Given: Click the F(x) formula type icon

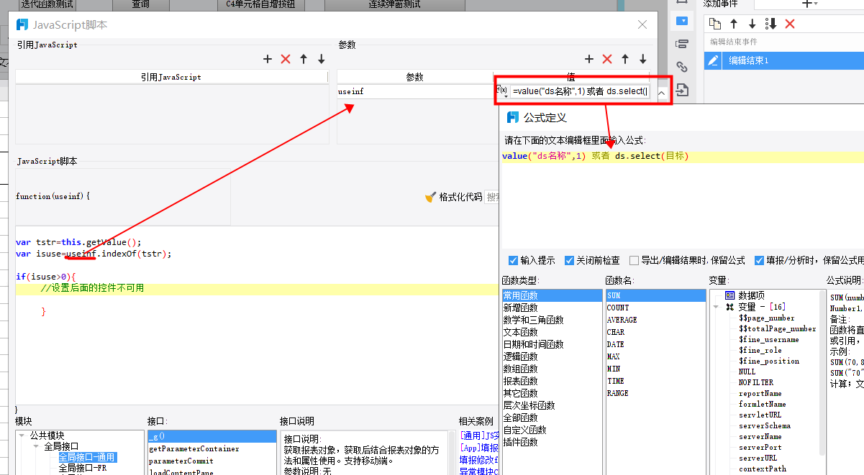Looking at the screenshot, I should point(503,91).
